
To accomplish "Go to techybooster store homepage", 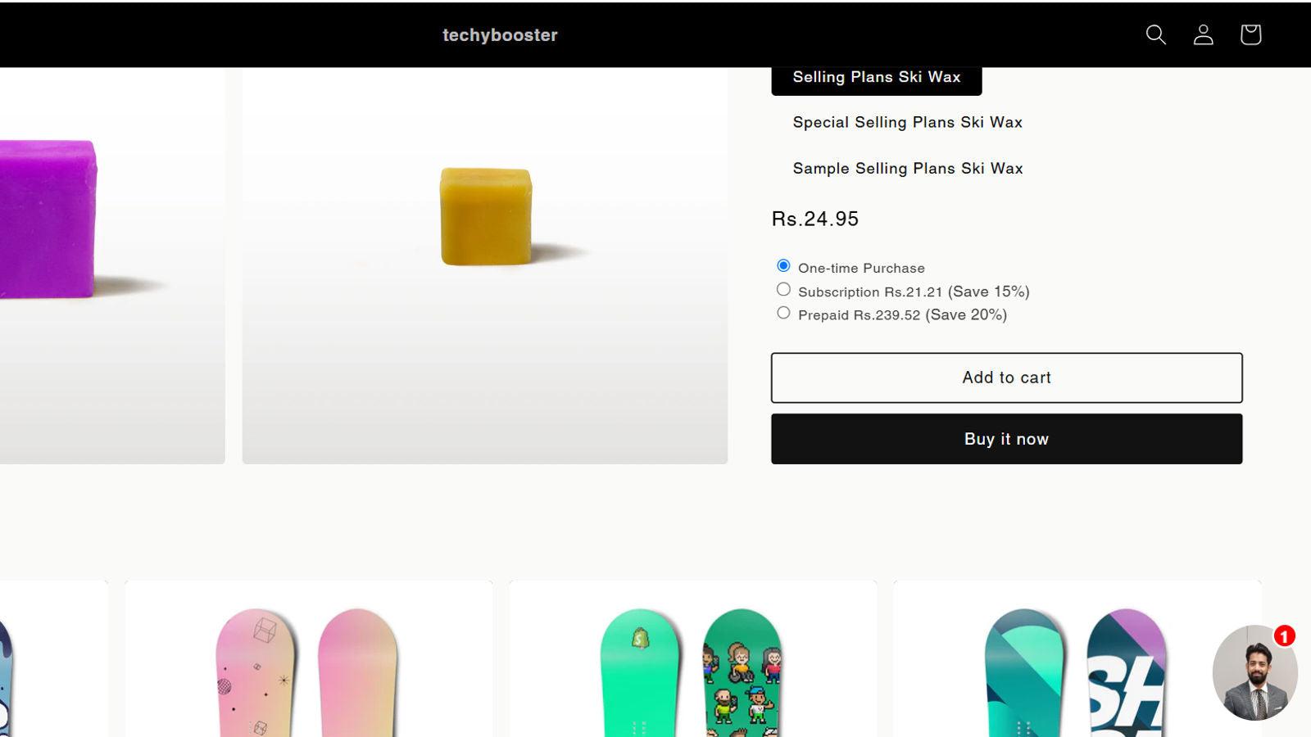I will click(x=500, y=35).
